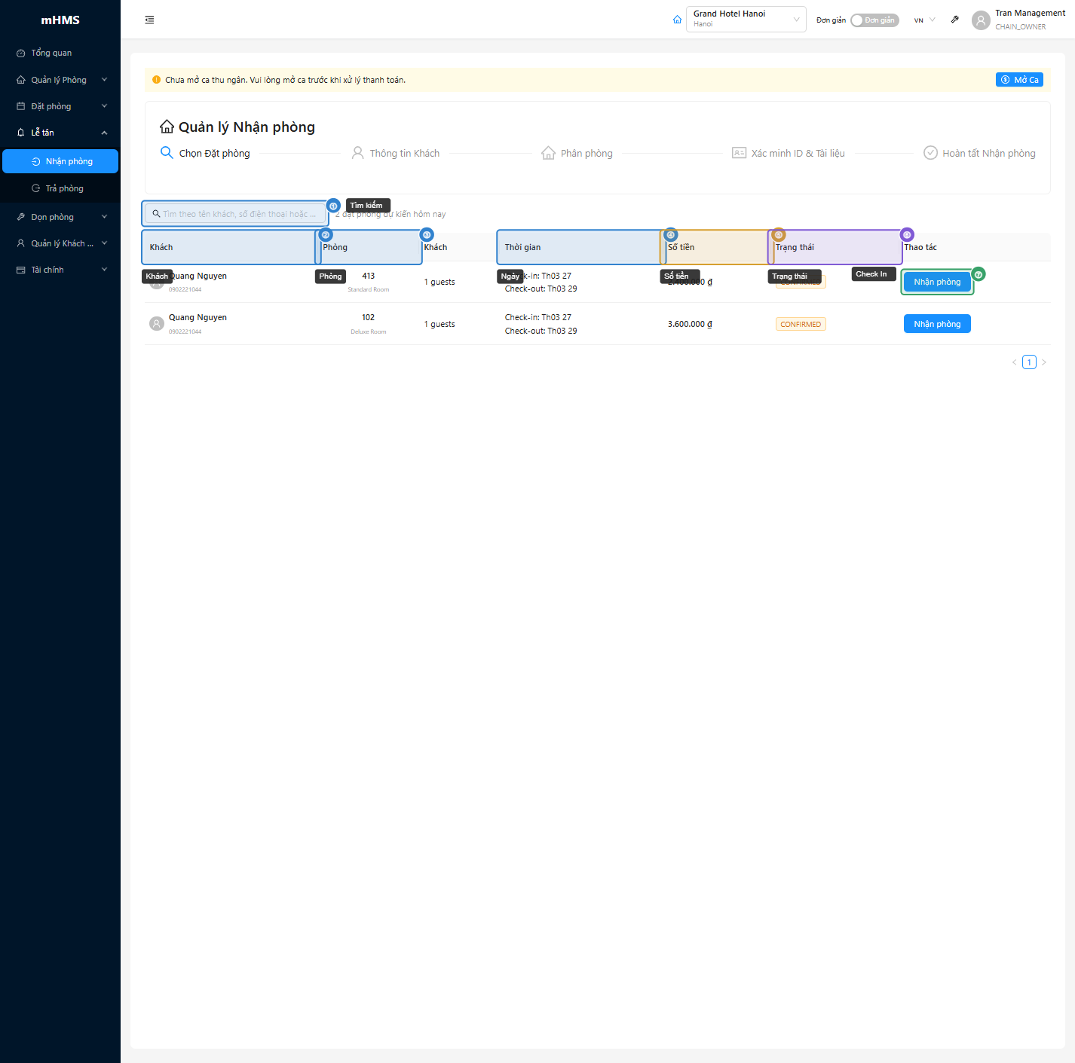This screenshot has width=1075, height=1063.
Task: Click the wrench settings icon in header
Action: tap(954, 20)
